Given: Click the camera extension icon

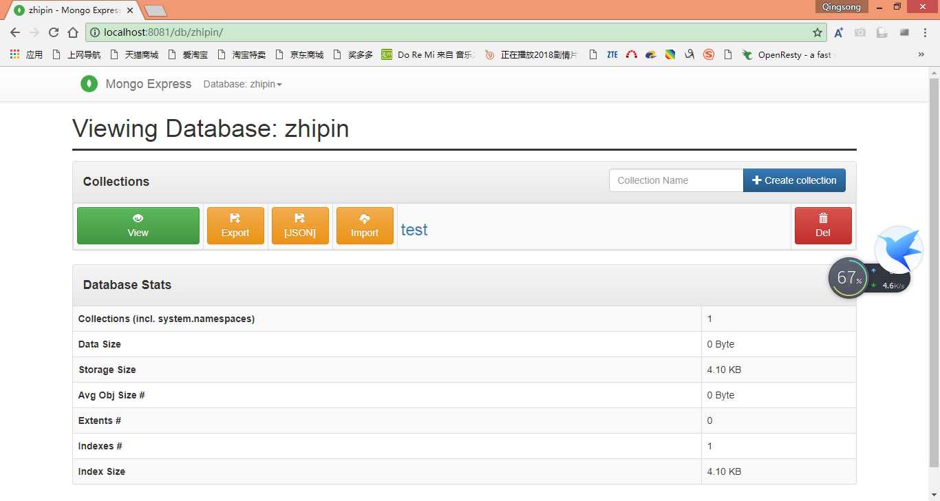Looking at the screenshot, I should tap(860, 32).
